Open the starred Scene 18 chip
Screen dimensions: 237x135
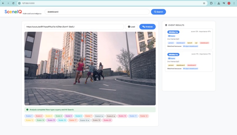coord(84,120)
